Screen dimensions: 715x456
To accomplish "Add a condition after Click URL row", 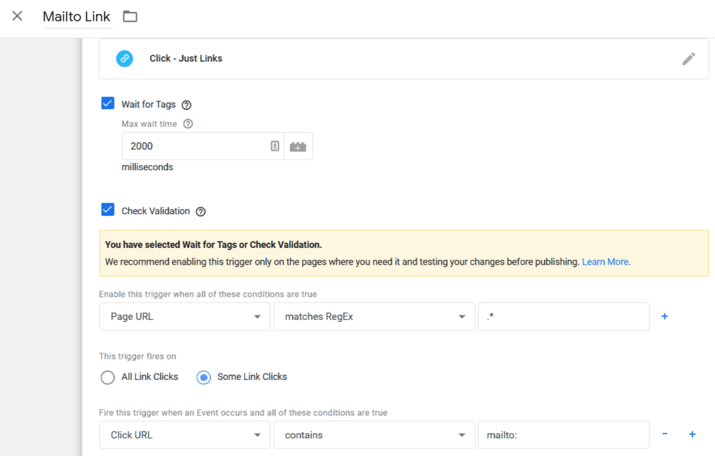I will pos(692,434).
